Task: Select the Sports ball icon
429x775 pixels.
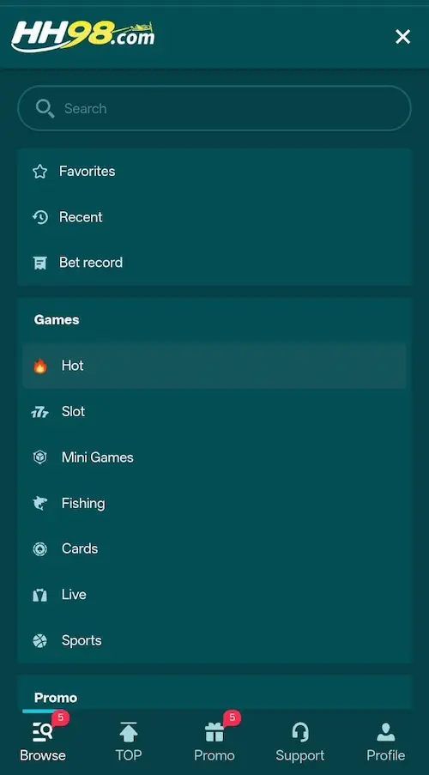Action: 40,640
